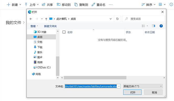Viewport: 174px width, 101px height.
Task: Open help with the question mark icon
Action: coord(161,26)
